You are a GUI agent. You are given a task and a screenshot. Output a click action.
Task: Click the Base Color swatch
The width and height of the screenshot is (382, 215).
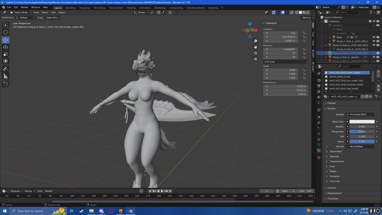tap(362, 122)
